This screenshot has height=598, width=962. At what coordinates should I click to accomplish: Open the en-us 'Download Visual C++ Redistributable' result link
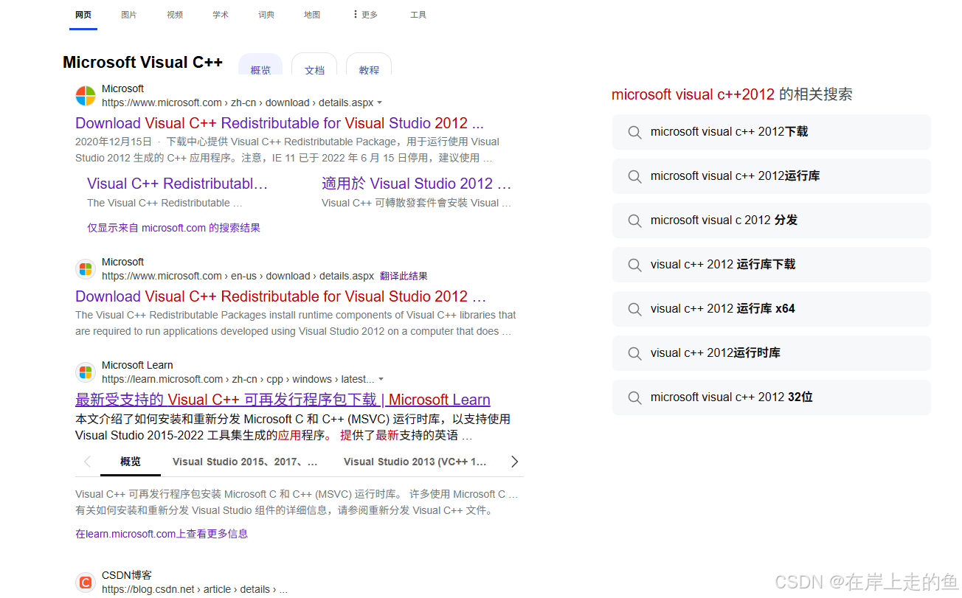pyautogui.click(x=281, y=296)
